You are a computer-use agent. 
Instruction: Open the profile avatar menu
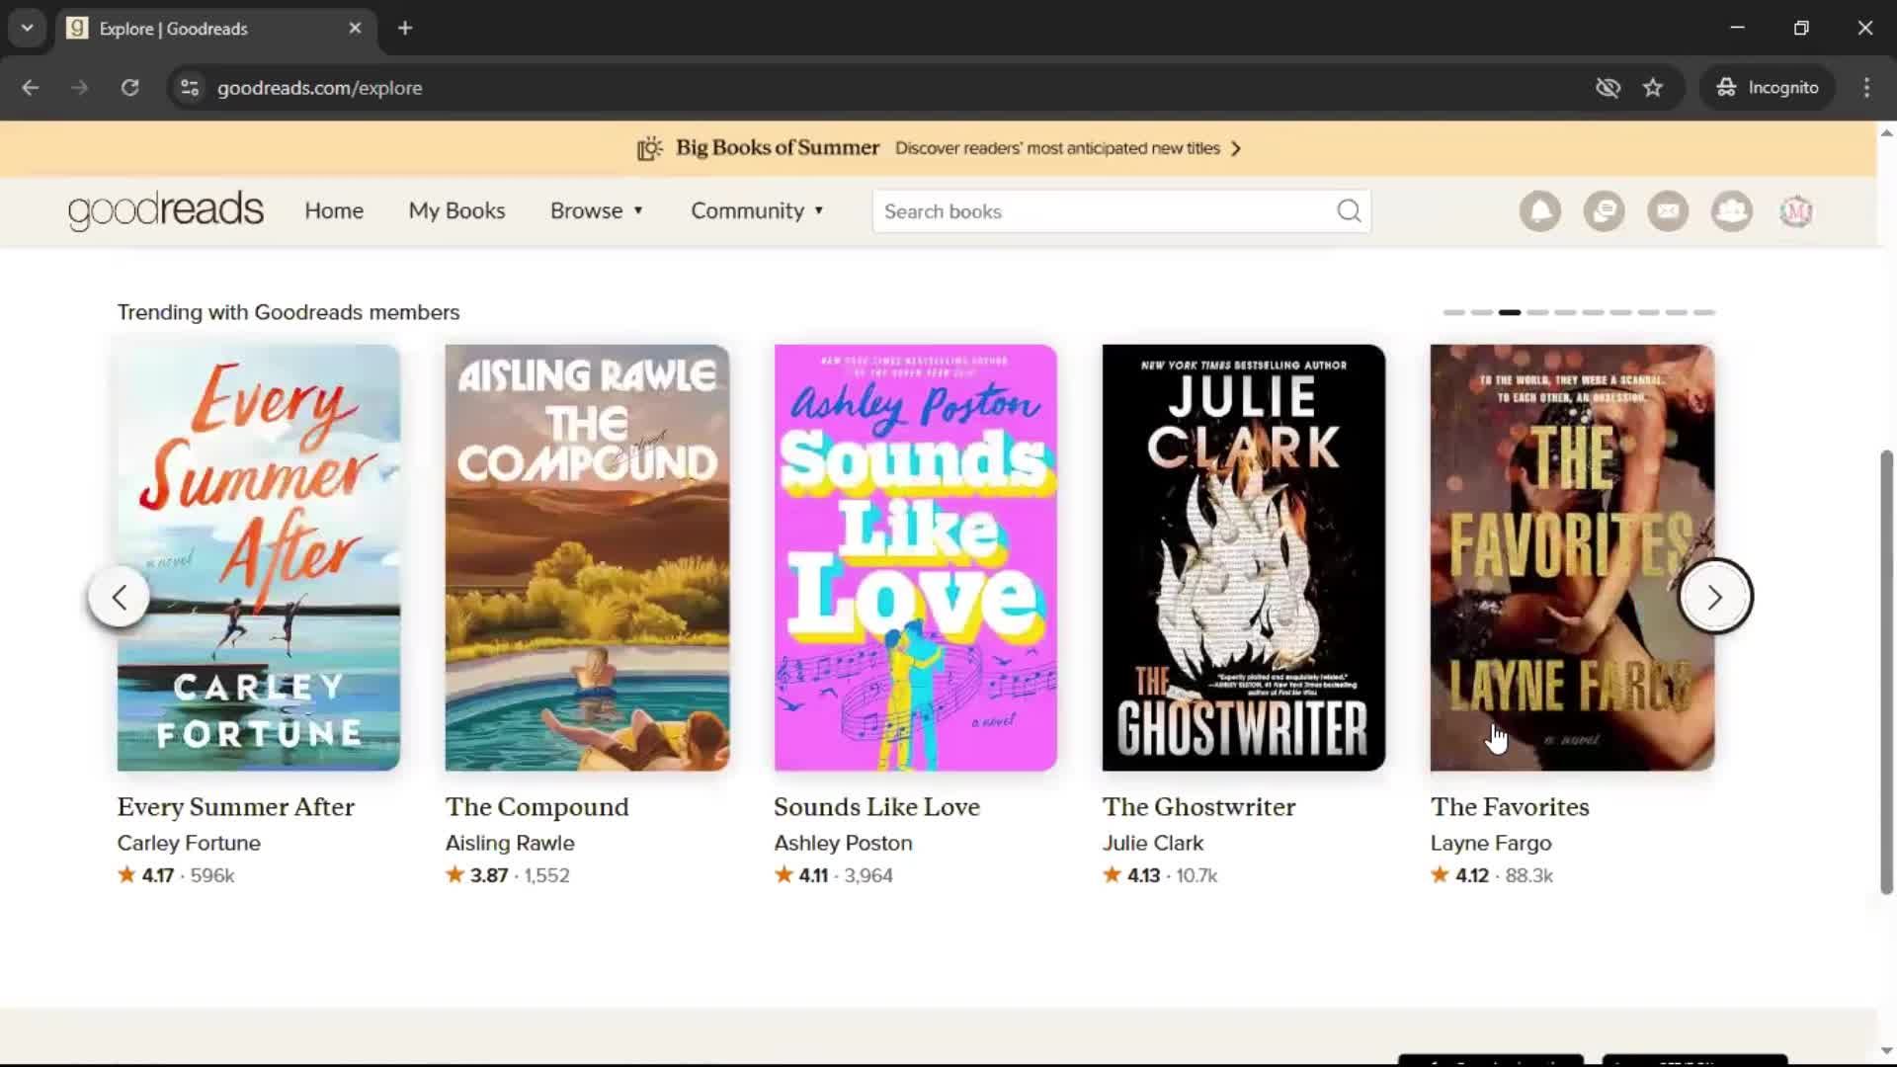[1796, 211]
